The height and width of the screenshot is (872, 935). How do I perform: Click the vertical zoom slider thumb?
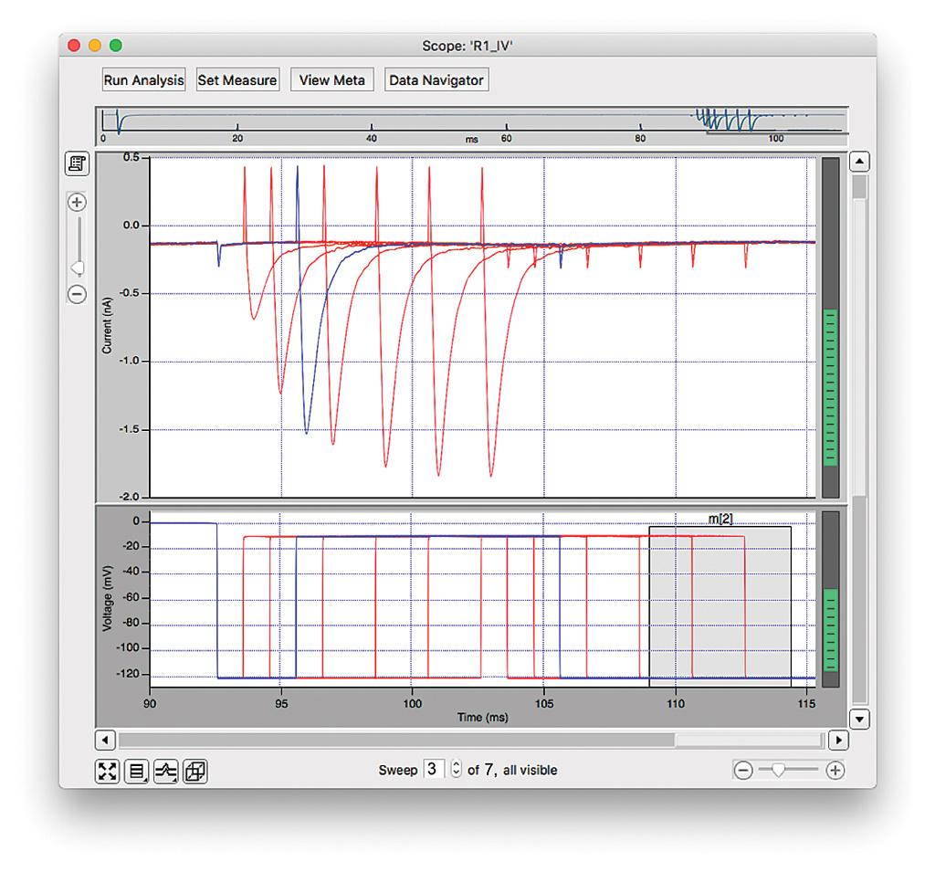click(78, 268)
